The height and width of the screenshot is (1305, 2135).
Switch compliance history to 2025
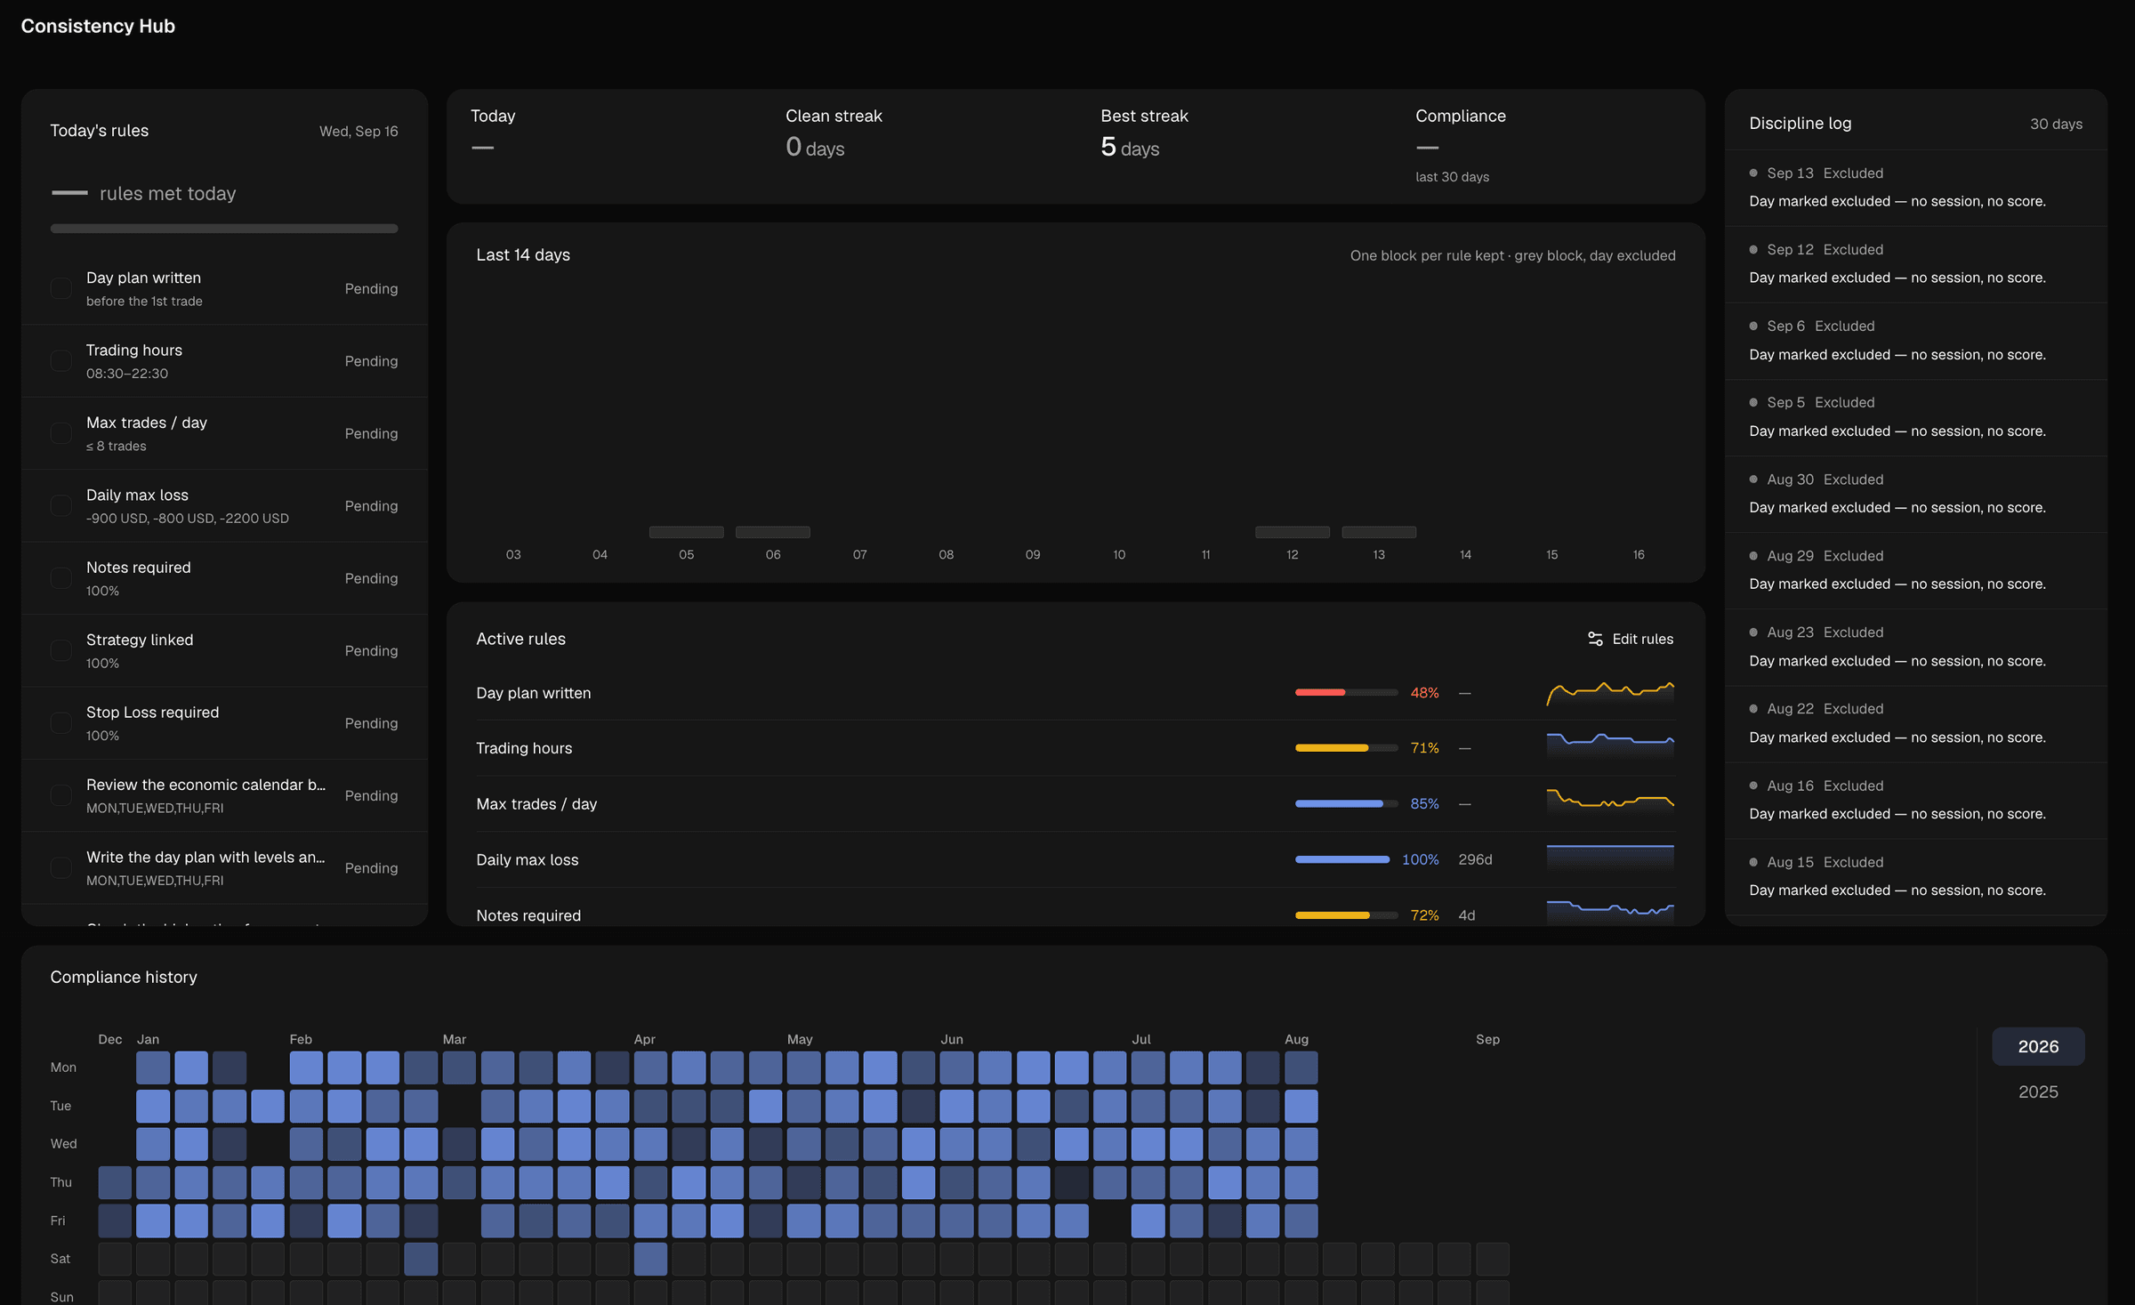point(2037,1092)
